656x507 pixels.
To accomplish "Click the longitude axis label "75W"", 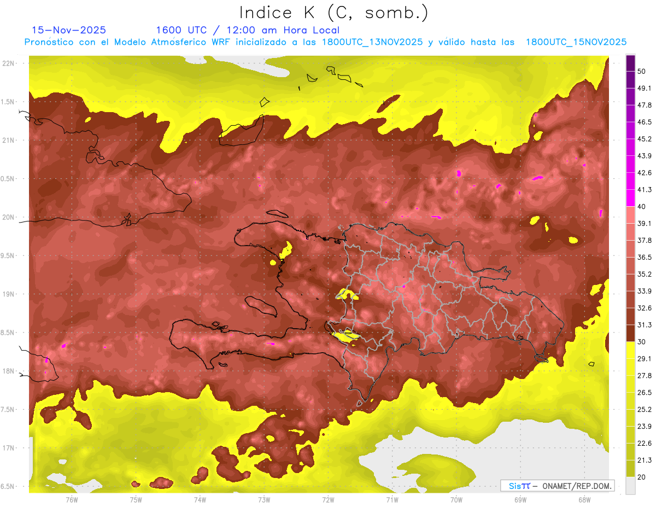I will pyautogui.click(x=136, y=500).
